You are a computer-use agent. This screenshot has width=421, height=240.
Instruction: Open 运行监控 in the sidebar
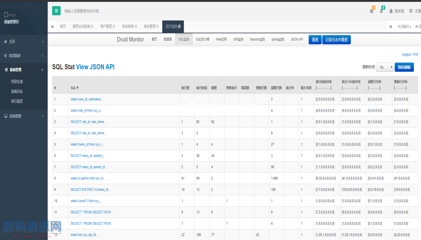[x=17, y=101]
